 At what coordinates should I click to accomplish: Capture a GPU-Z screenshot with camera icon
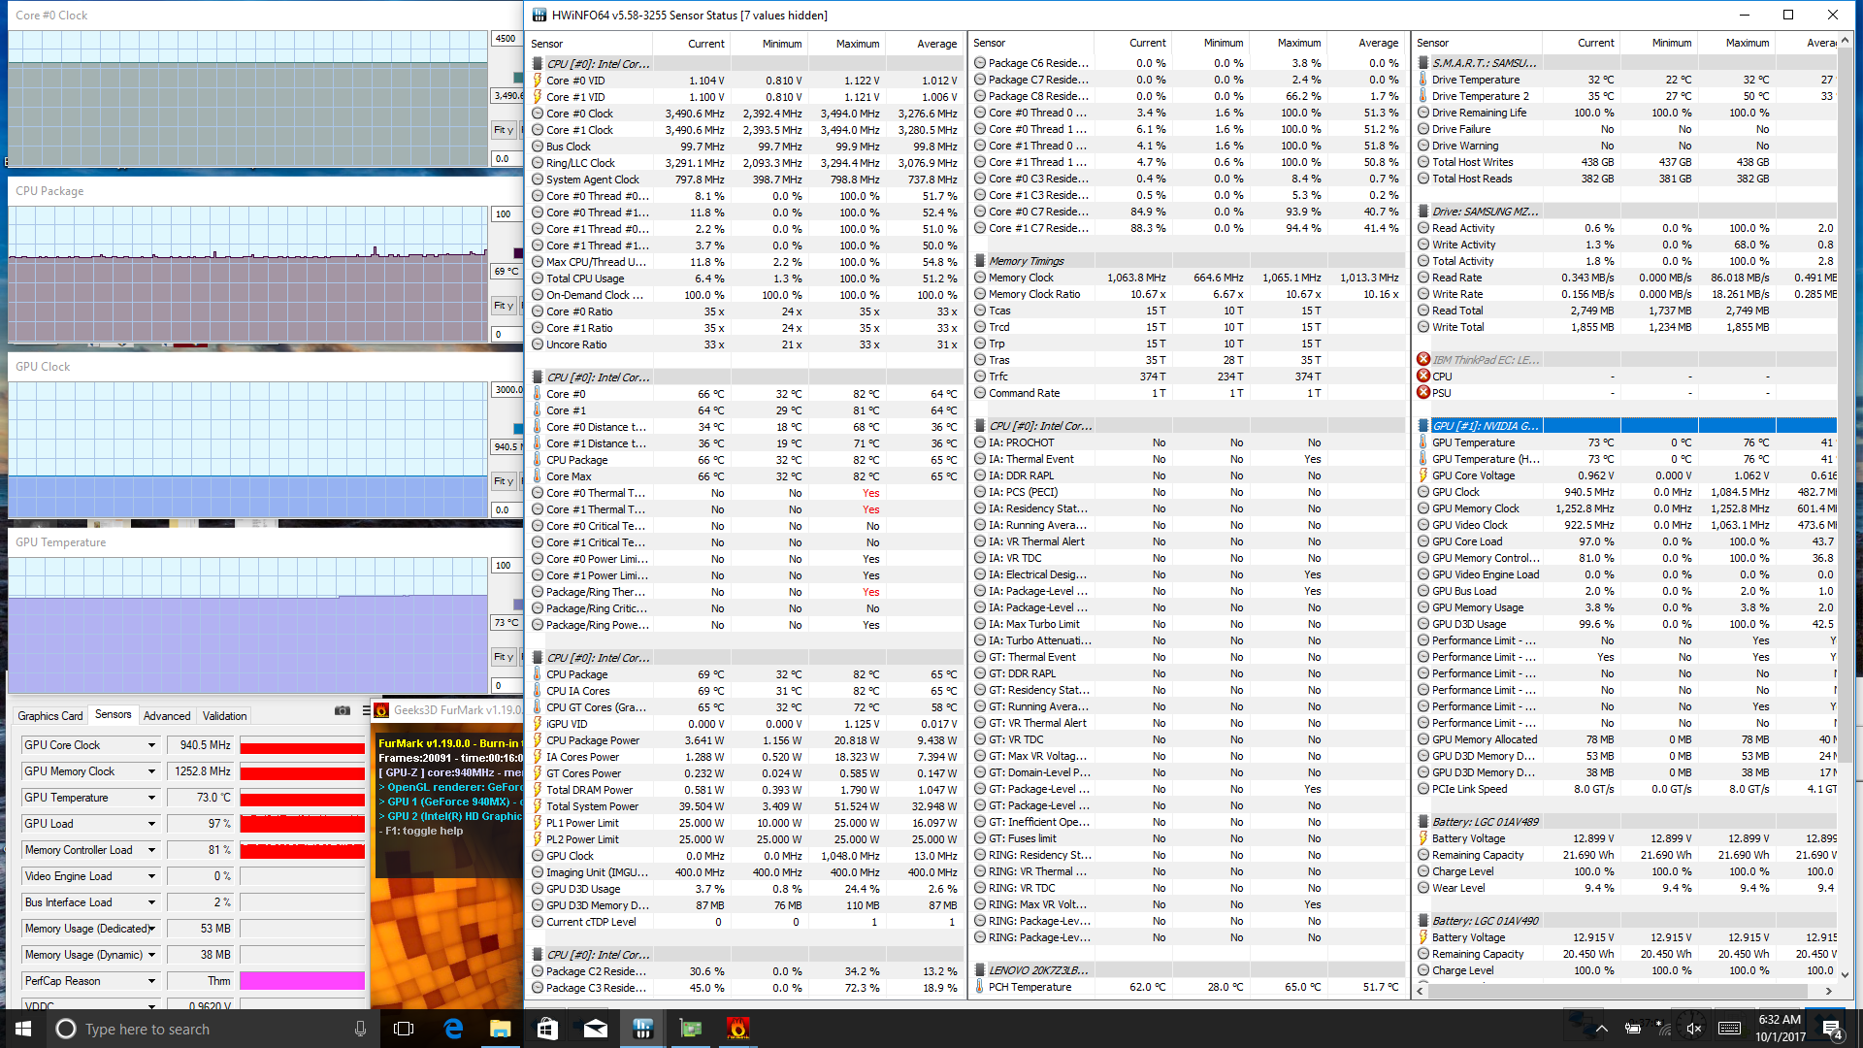point(342,710)
